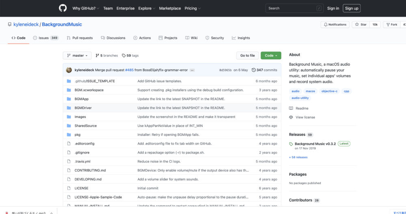
Task: Switch to the Pull requests tab
Action: [80, 38]
